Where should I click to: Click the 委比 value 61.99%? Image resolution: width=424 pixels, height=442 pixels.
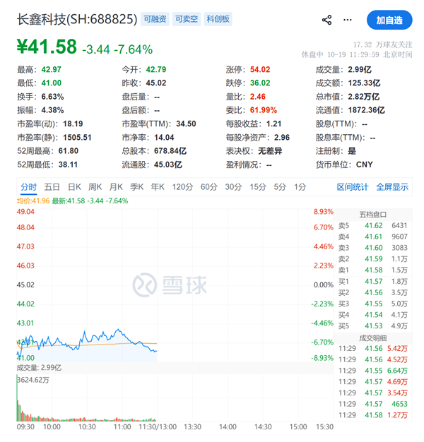[x=264, y=110]
